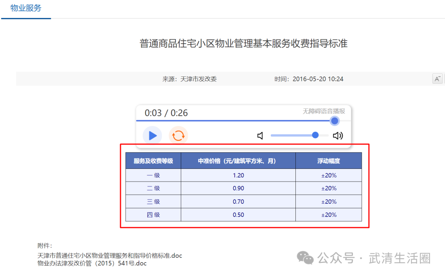Screen dimensions: 445x276
Task: Click the 0:03 / 0:26 time display
Action: click(x=166, y=113)
